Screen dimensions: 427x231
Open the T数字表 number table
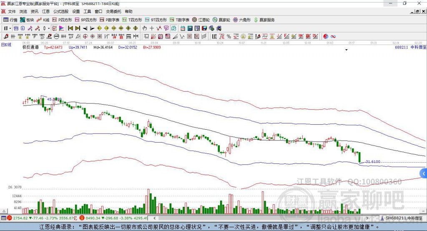point(179,20)
